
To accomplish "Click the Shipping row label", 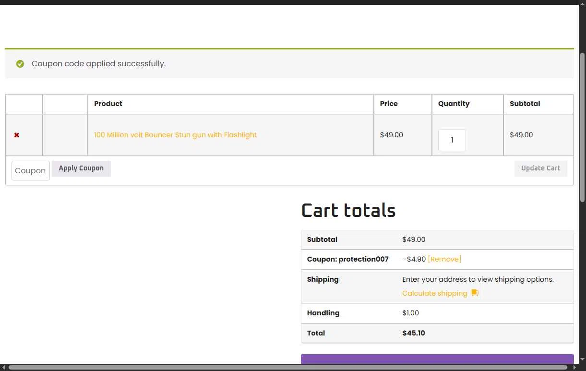I will (323, 279).
